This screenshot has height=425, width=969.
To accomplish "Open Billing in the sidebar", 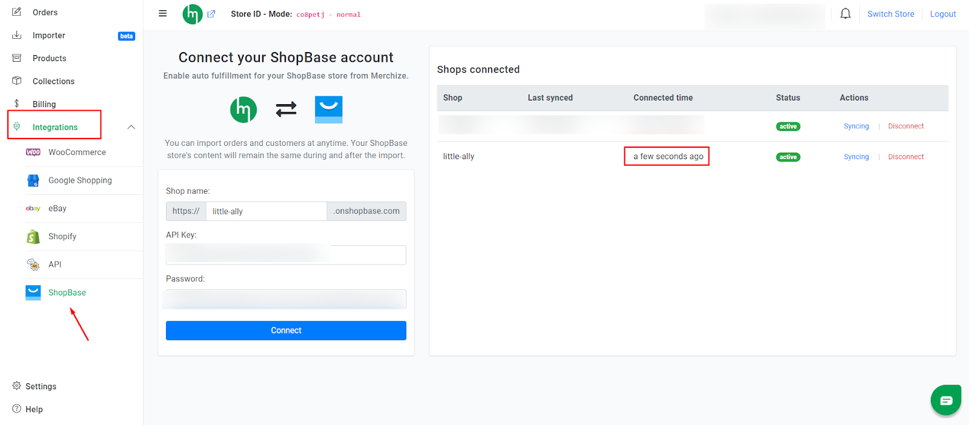I will [44, 104].
